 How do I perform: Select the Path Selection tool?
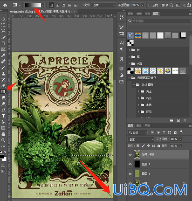click(3, 122)
